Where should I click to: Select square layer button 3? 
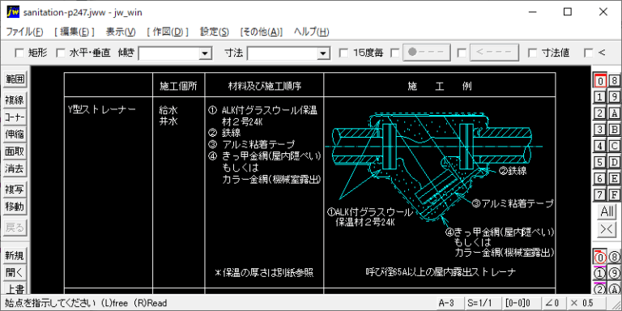point(600,130)
